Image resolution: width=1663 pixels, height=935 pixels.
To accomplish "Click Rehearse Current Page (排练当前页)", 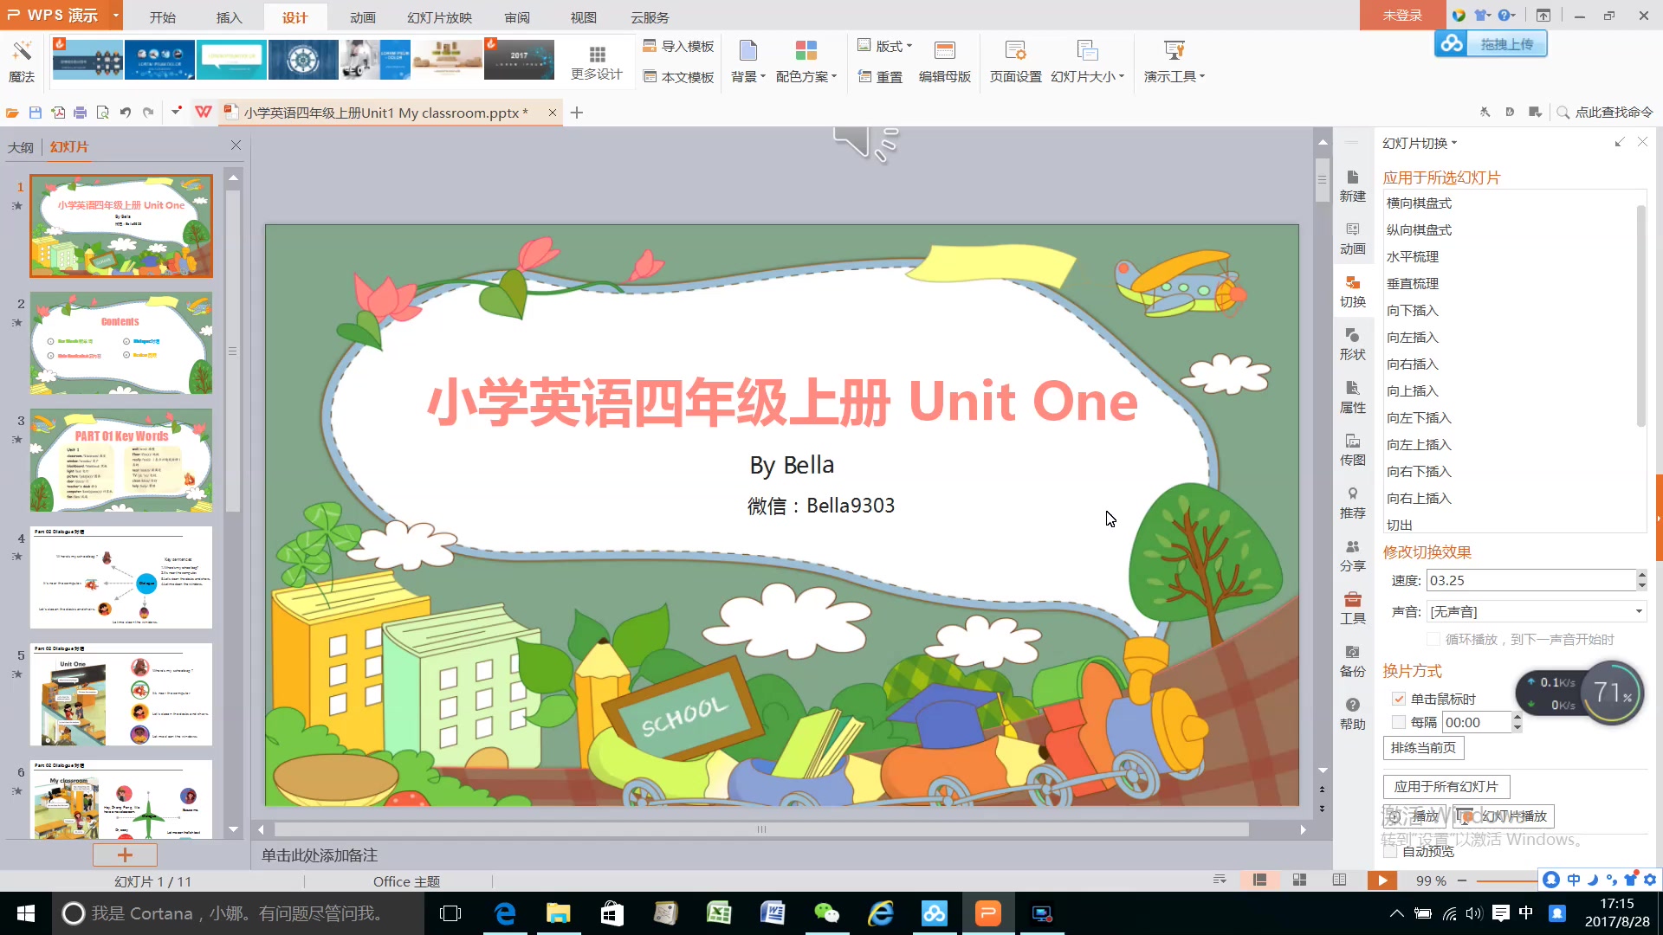I will [x=1423, y=748].
